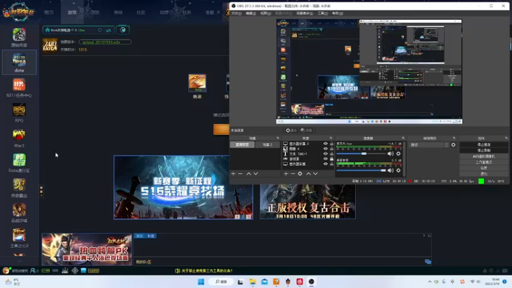Toggle visibility of 显示器采集 2 source
The image size is (512, 288).
point(326,143)
